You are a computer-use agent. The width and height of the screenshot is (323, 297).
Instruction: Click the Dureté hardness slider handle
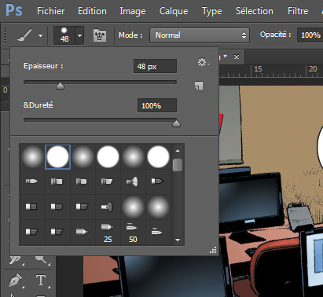pyautogui.click(x=176, y=123)
